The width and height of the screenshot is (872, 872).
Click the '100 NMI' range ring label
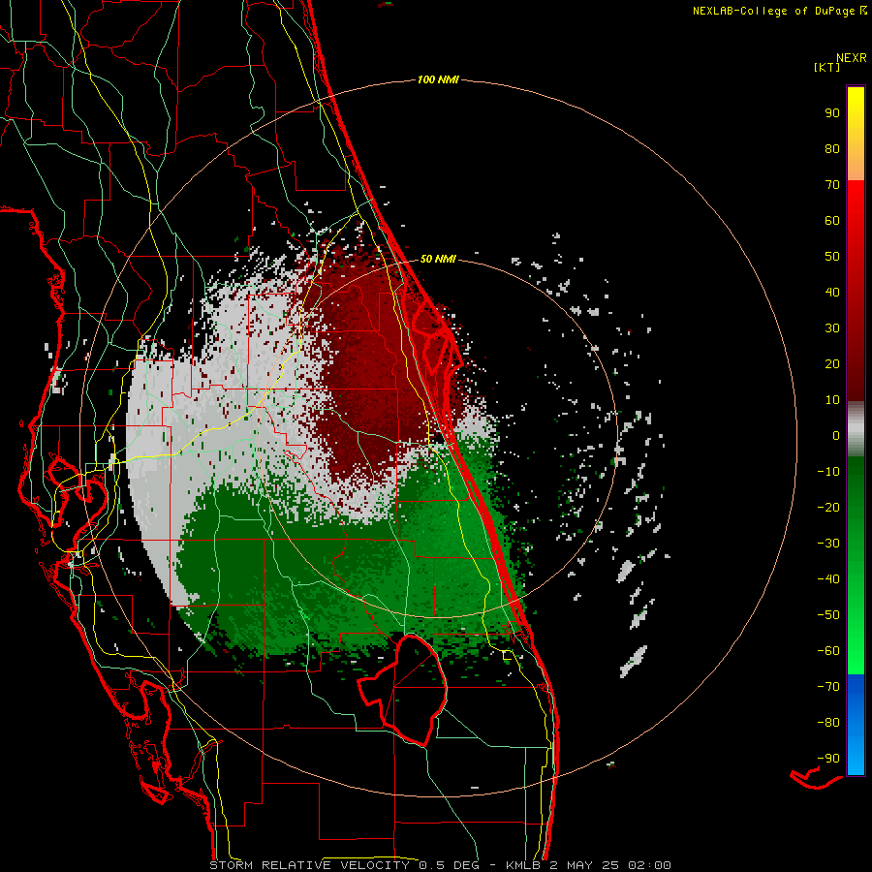point(438,80)
